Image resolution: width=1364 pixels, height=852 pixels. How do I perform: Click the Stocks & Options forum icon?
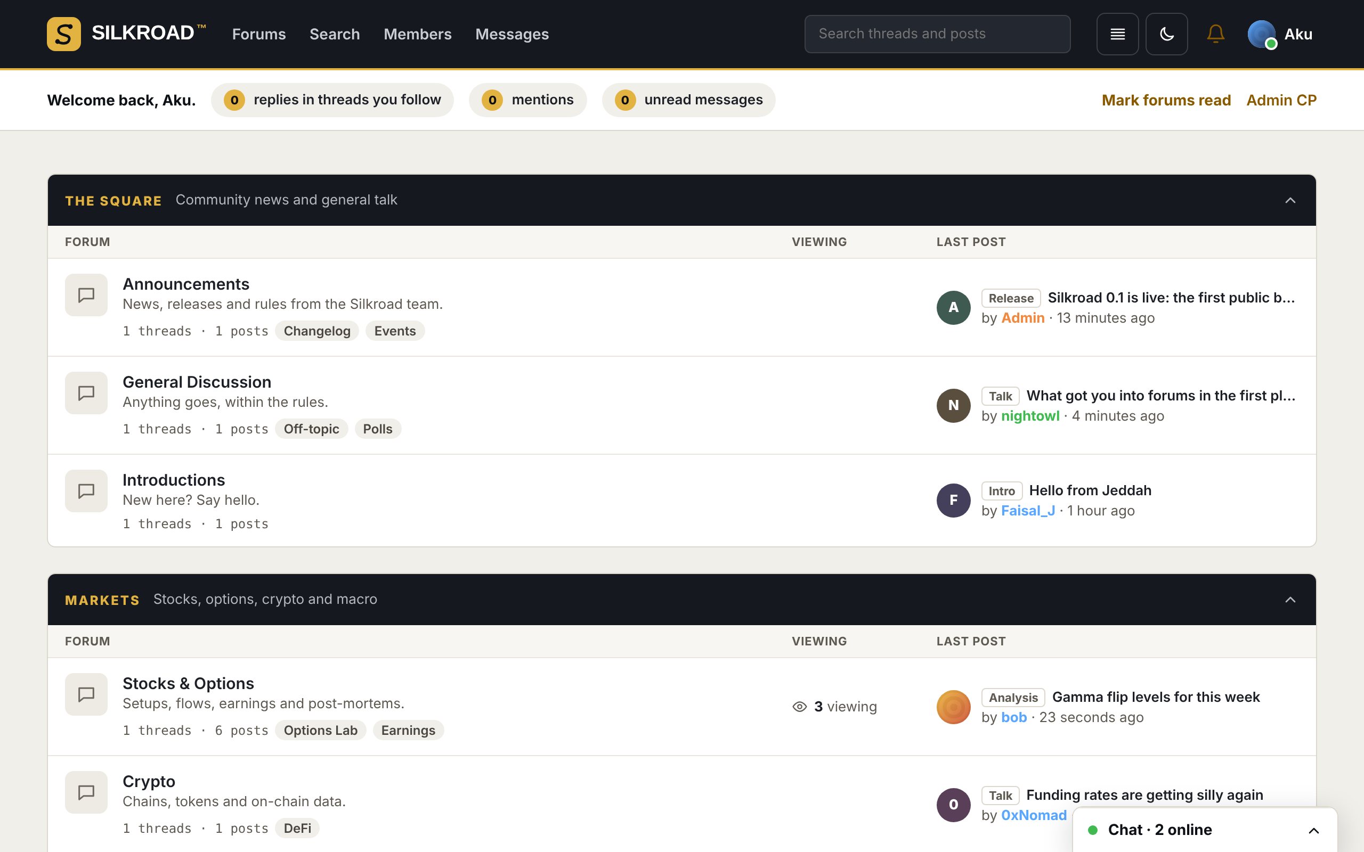click(86, 694)
